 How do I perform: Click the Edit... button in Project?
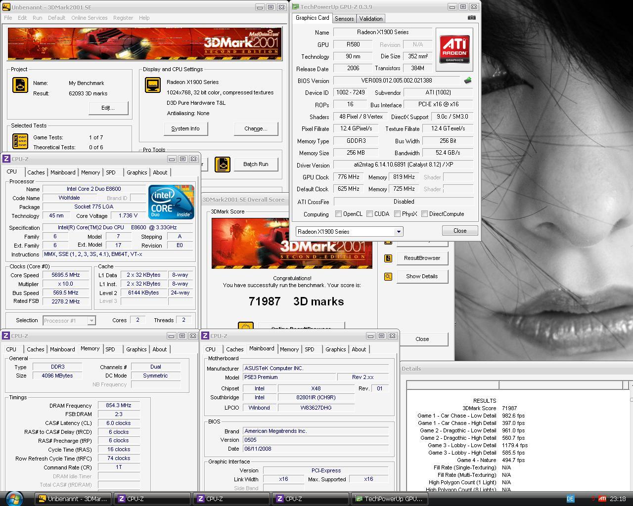point(108,108)
